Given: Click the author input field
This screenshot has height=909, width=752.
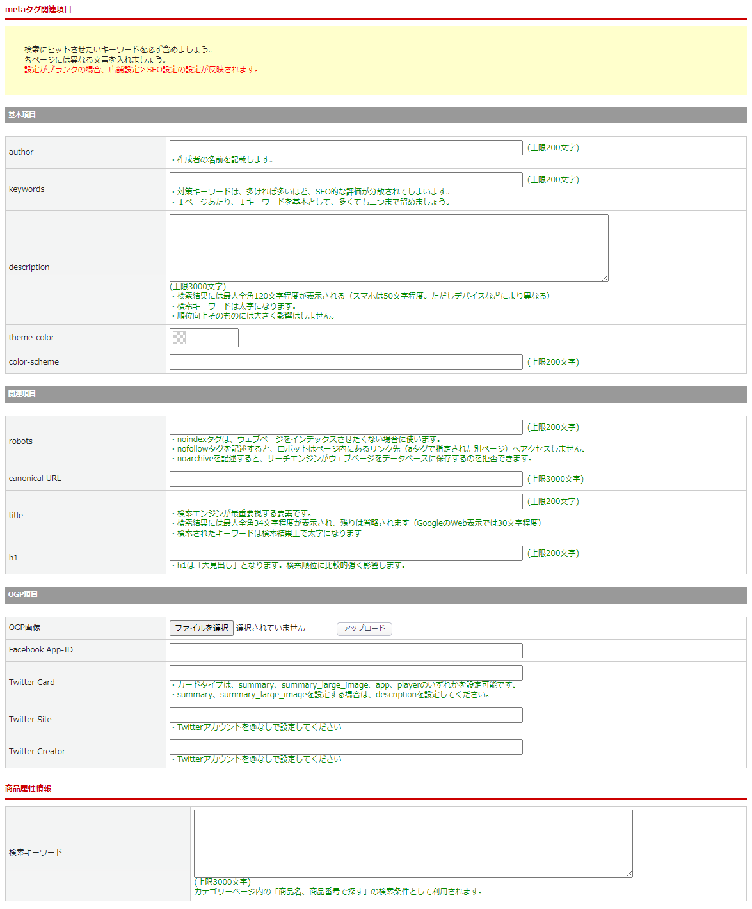Looking at the screenshot, I should coord(346,148).
